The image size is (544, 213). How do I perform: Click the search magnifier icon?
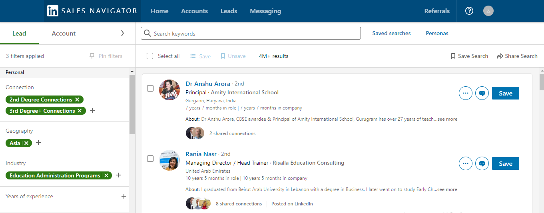(147, 33)
